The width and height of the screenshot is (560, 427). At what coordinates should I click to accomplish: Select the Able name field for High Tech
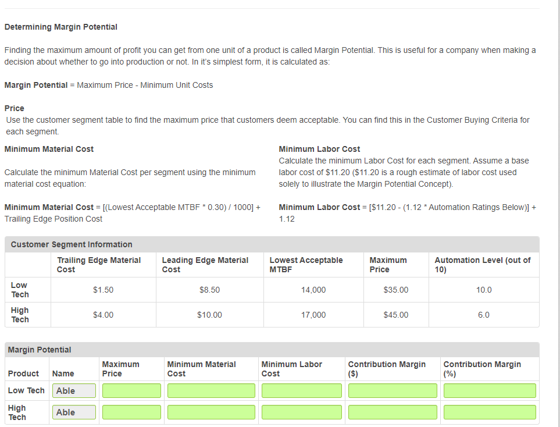pyautogui.click(x=74, y=412)
